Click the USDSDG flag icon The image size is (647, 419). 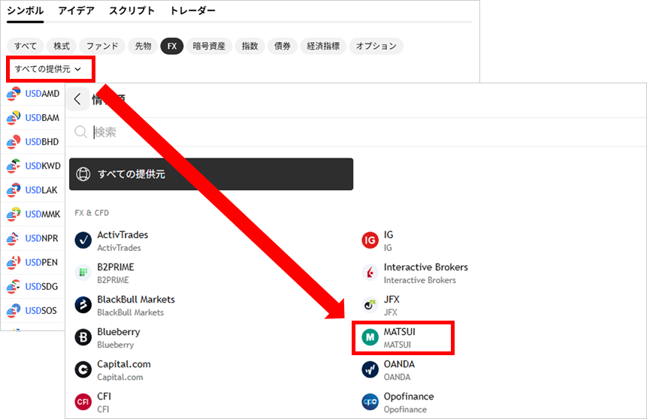click(x=14, y=286)
